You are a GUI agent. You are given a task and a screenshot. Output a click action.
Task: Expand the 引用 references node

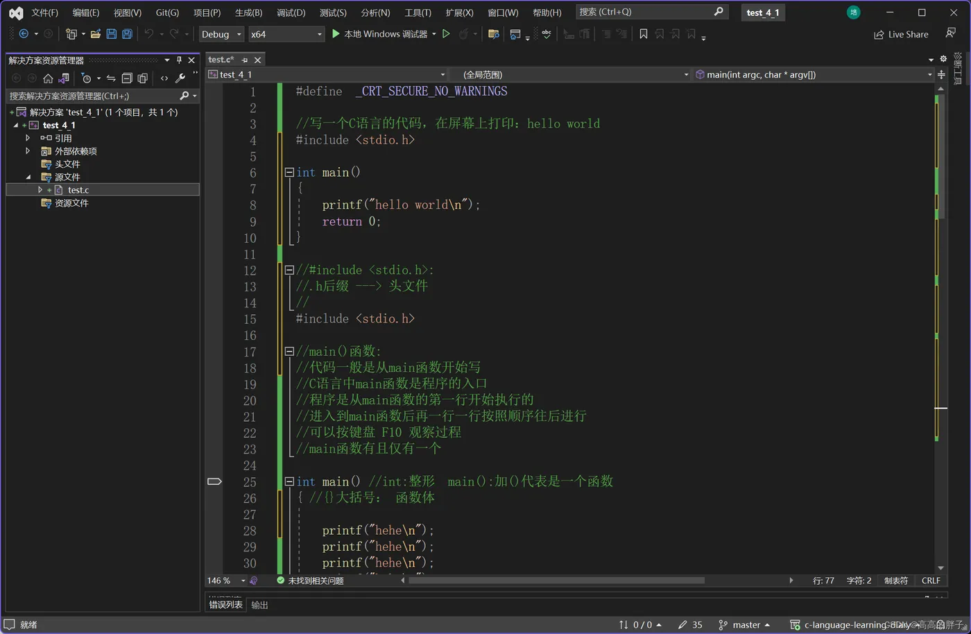pyautogui.click(x=28, y=138)
